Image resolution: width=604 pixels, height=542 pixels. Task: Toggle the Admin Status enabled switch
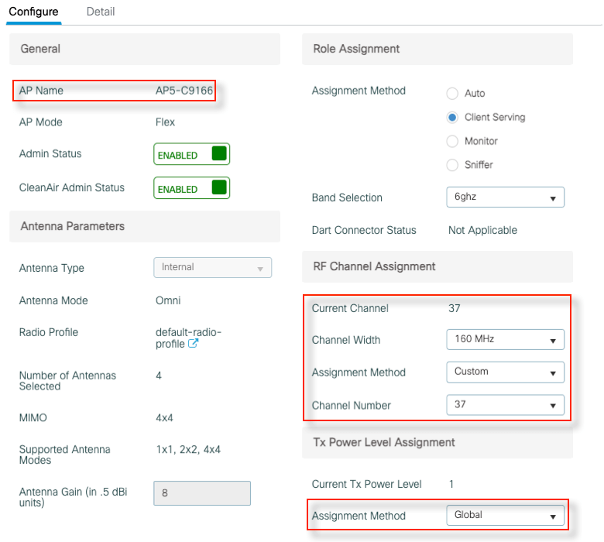[191, 154]
